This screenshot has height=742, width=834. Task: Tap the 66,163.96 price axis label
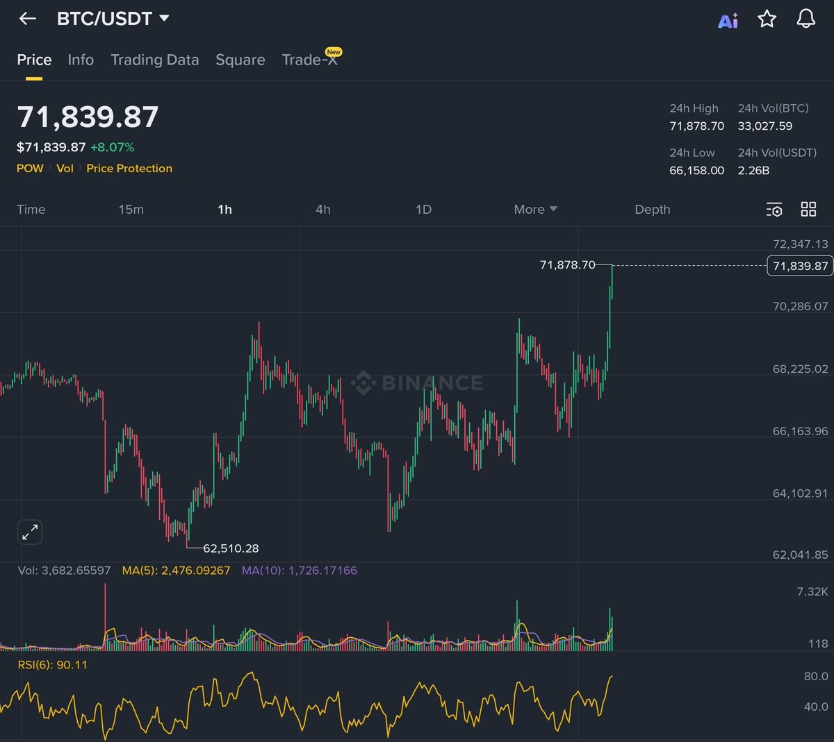[x=801, y=431]
